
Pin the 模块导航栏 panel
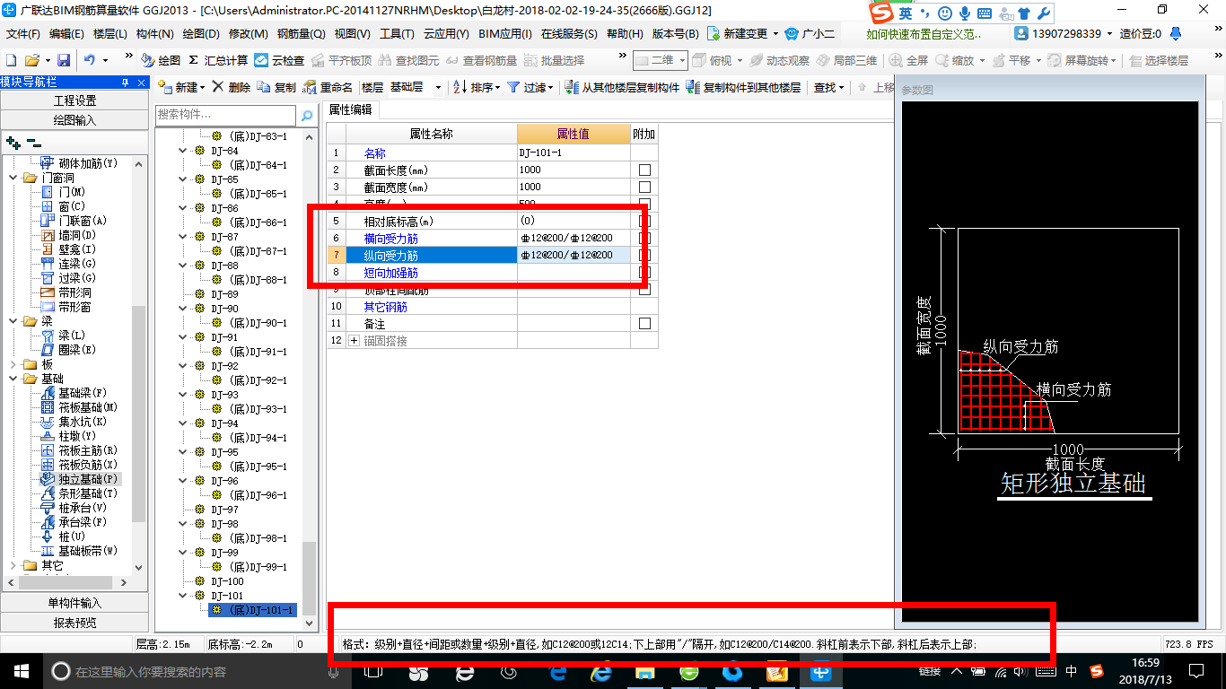pyautogui.click(x=125, y=83)
